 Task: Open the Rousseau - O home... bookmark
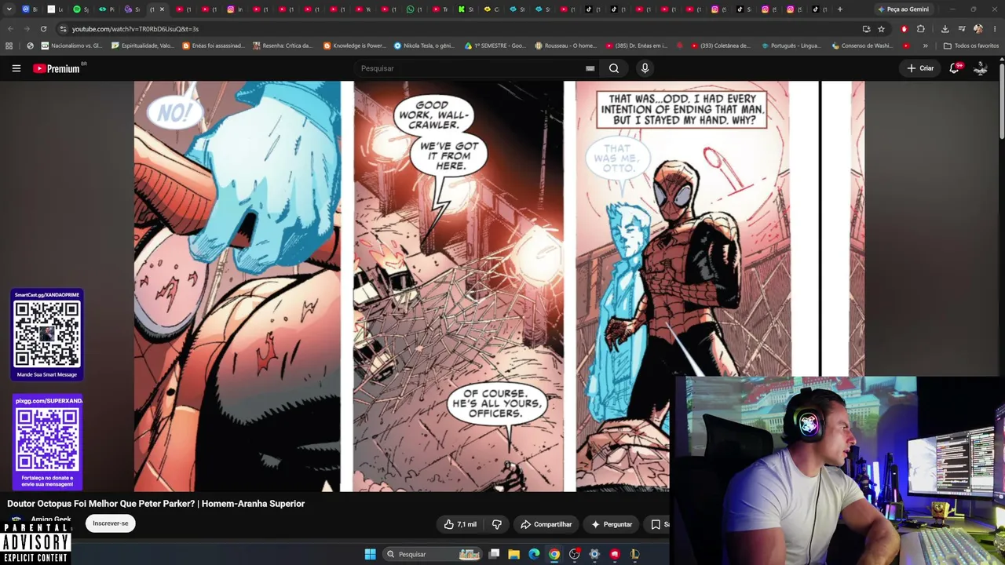565,46
